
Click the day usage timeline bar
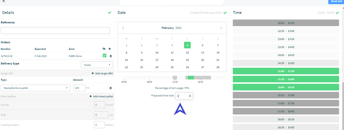point(175,77)
